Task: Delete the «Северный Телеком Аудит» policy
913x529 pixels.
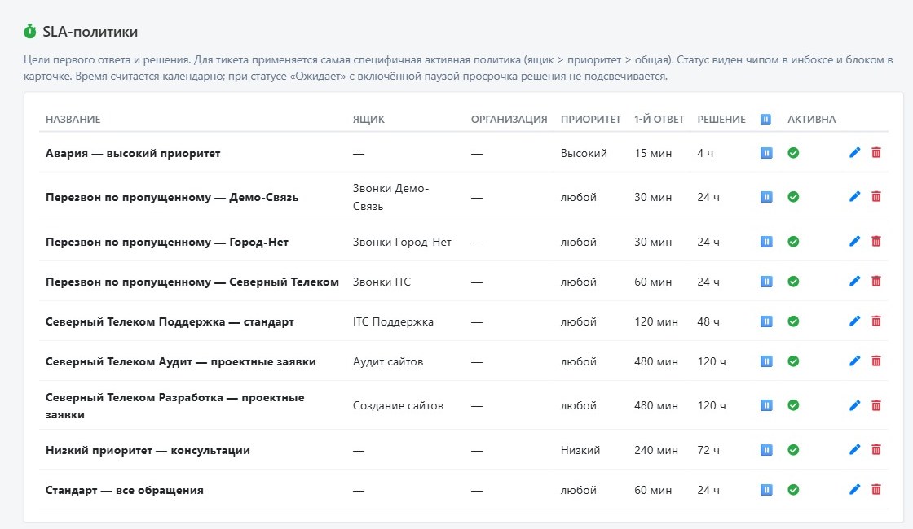Action: tap(876, 361)
